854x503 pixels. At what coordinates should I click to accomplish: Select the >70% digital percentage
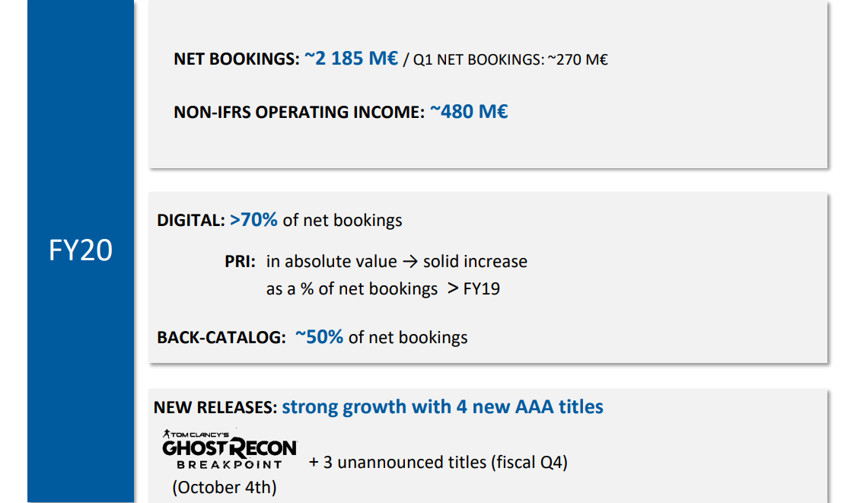pos(253,220)
